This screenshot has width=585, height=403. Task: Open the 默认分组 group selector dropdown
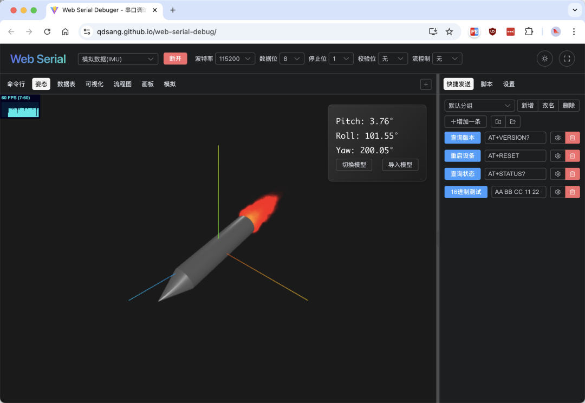[x=479, y=105]
